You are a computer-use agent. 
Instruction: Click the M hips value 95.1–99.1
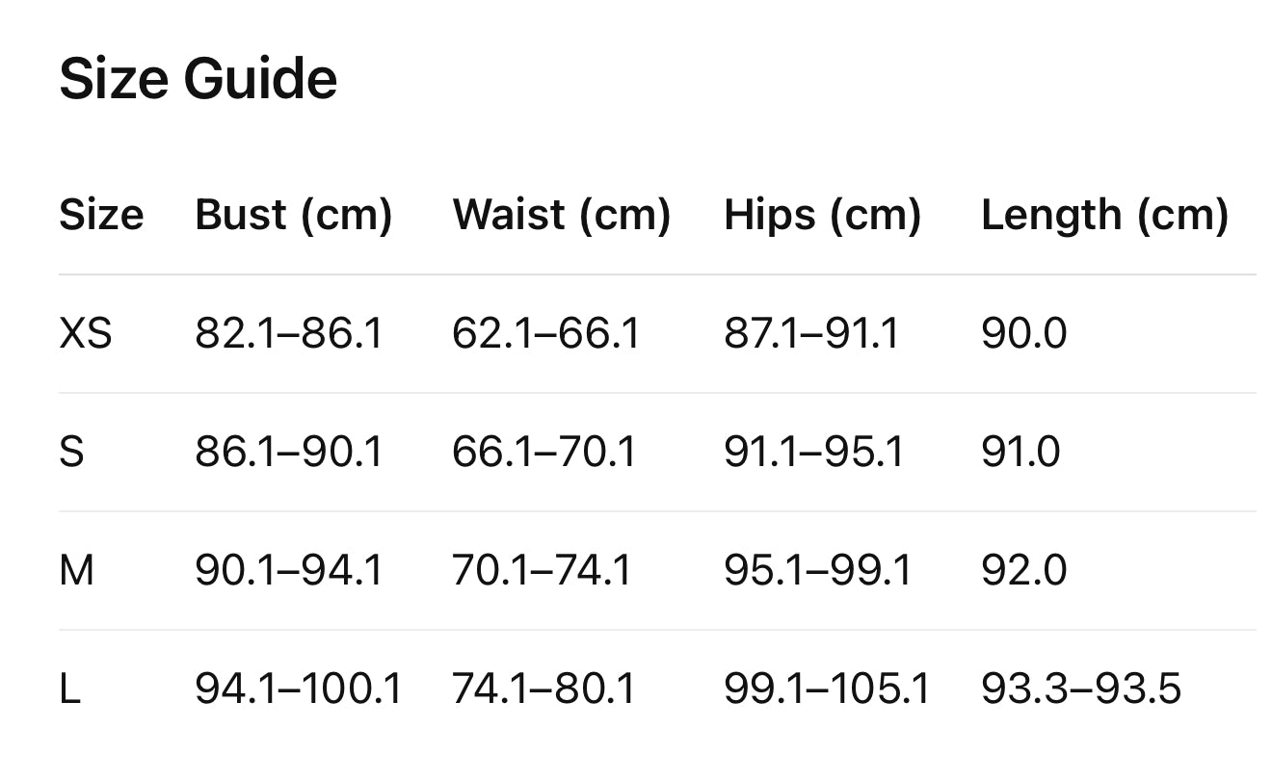click(x=817, y=571)
